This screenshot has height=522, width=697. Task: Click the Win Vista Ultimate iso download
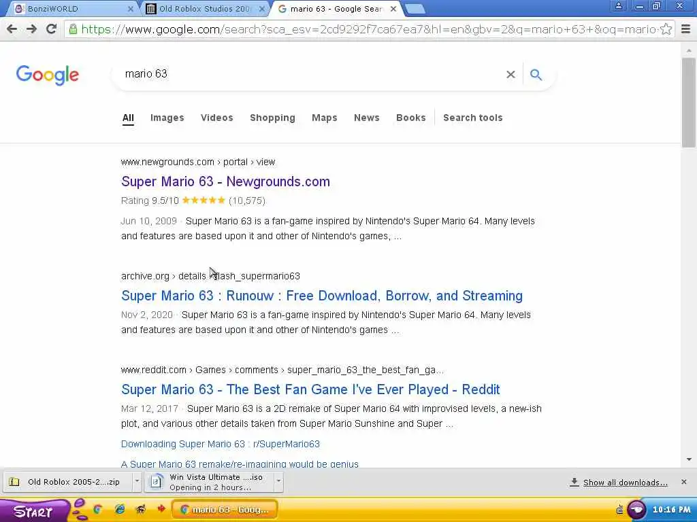click(209, 482)
